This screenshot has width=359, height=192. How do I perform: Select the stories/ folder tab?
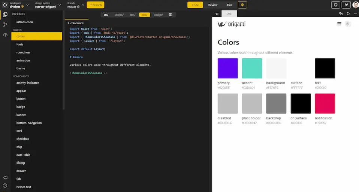tap(119, 15)
